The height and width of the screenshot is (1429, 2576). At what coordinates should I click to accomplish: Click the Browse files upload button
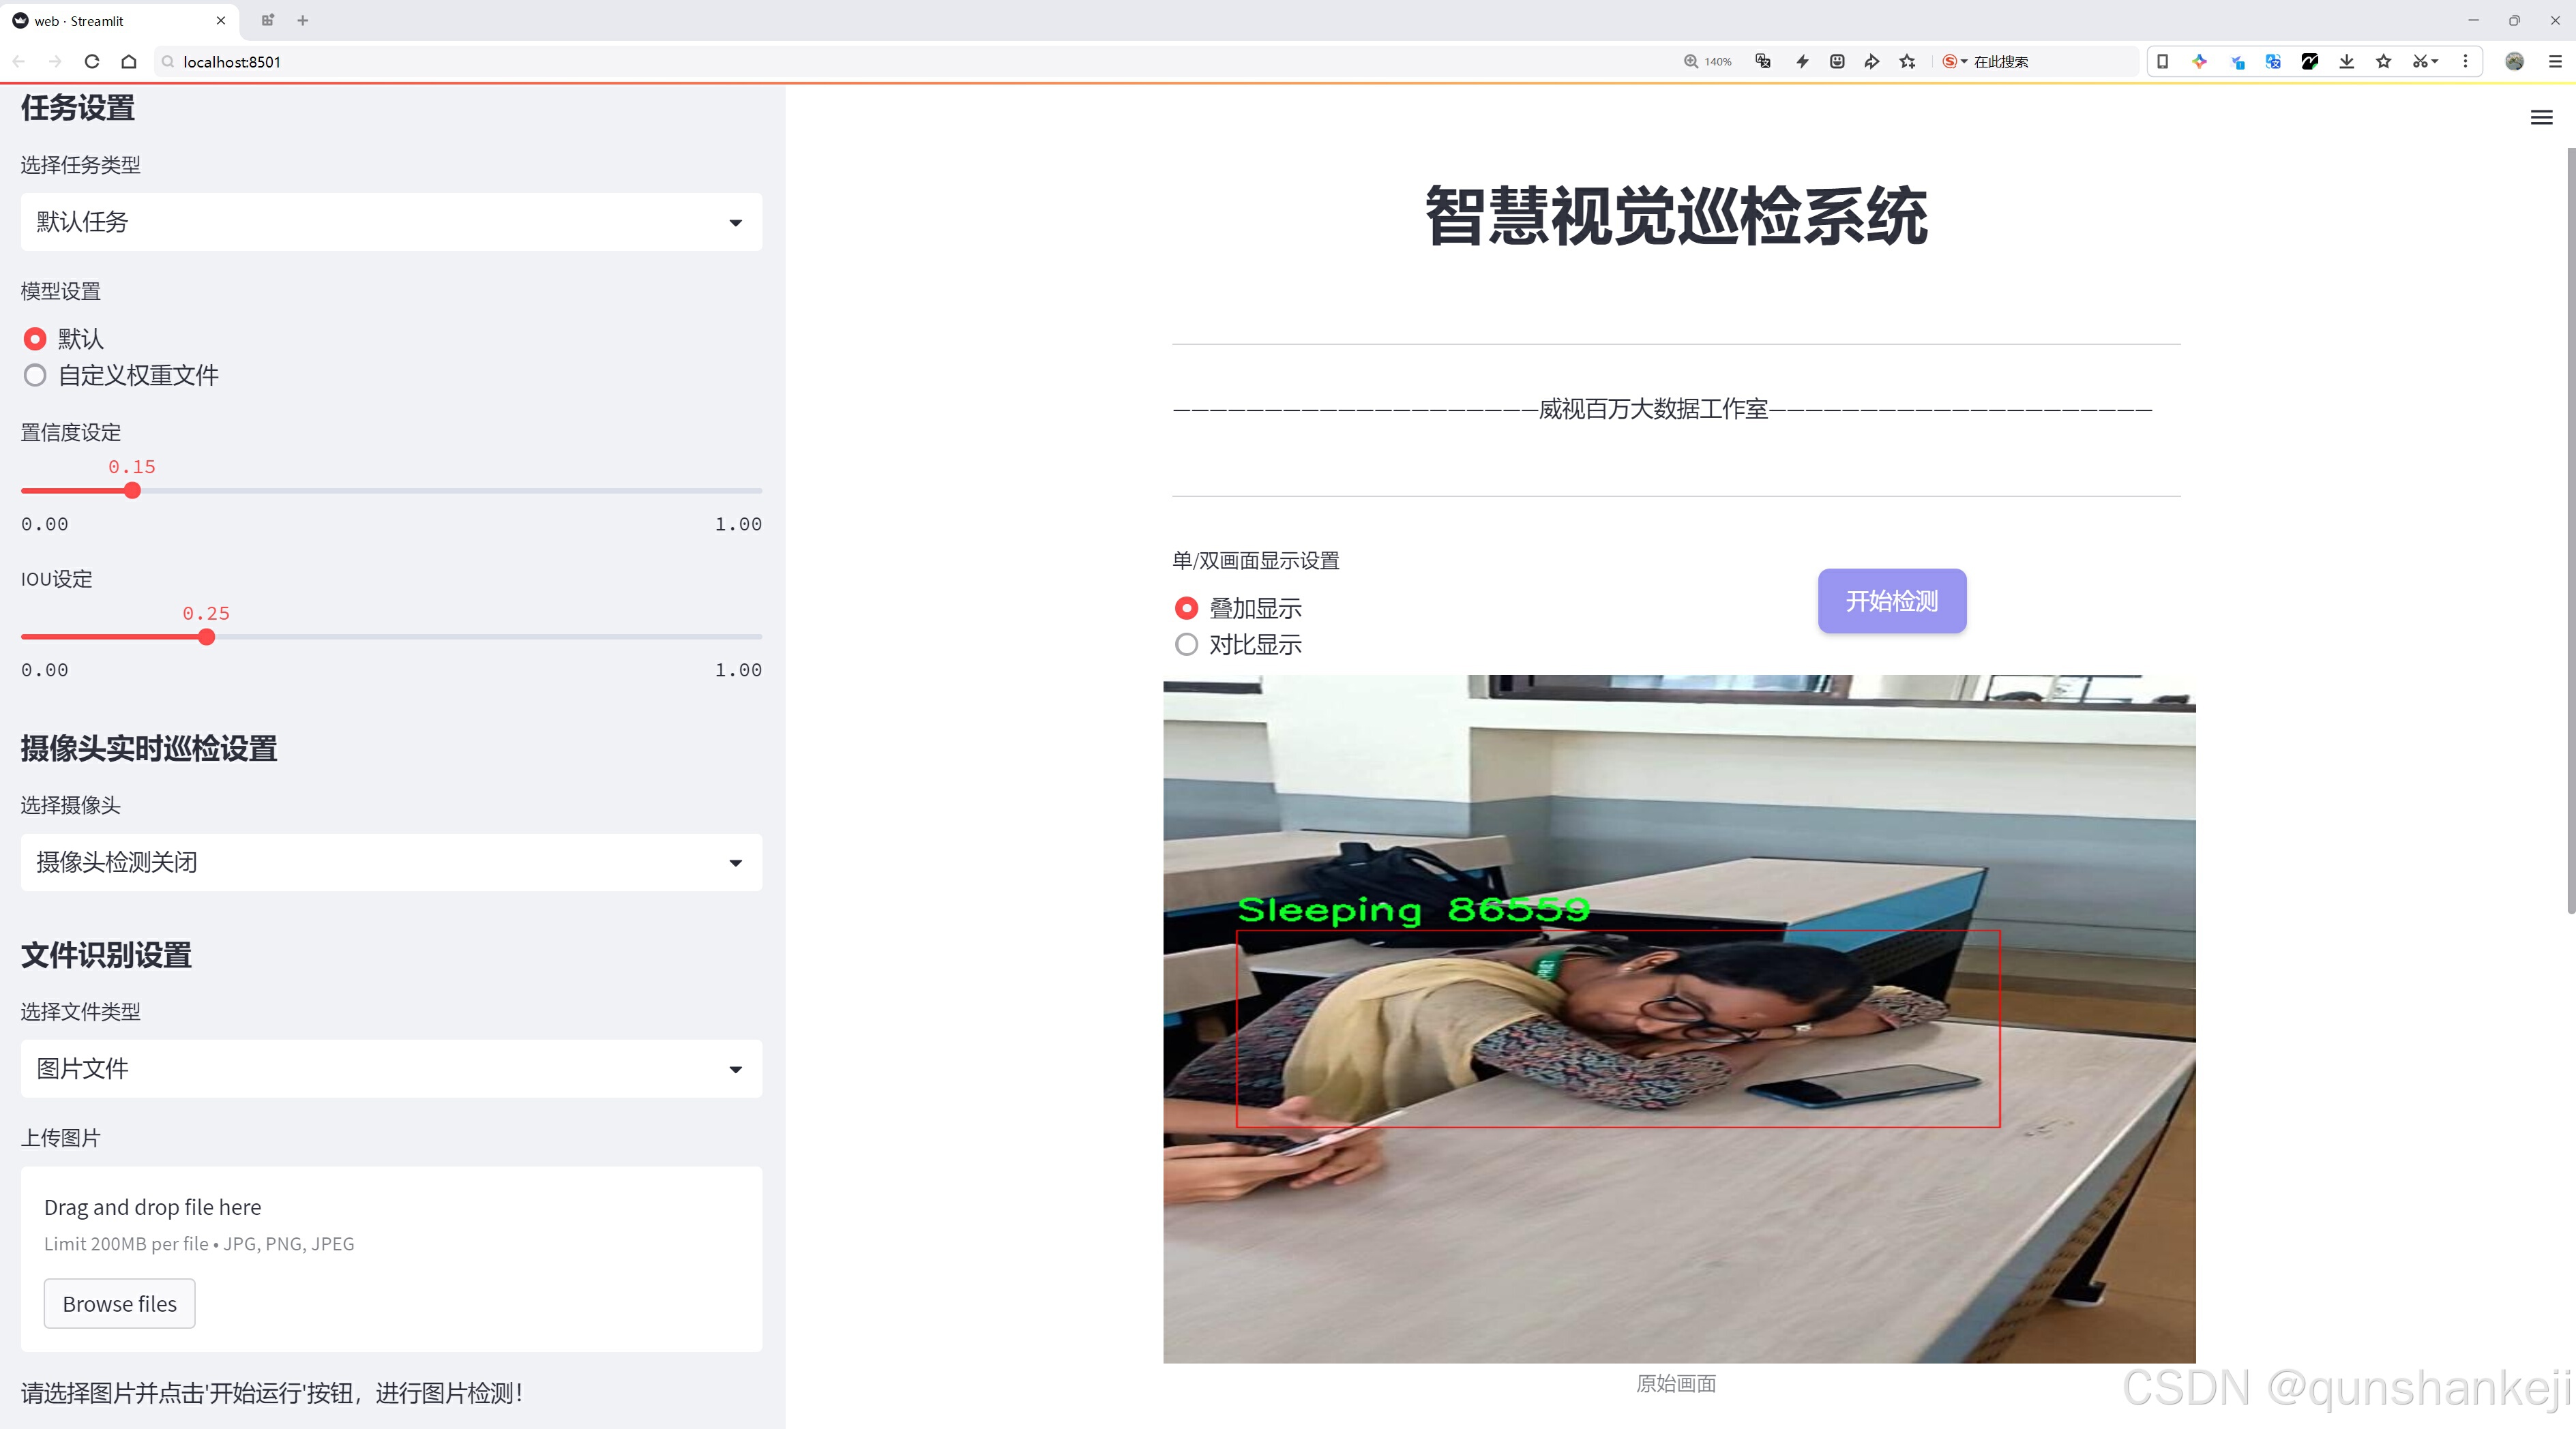click(119, 1303)
